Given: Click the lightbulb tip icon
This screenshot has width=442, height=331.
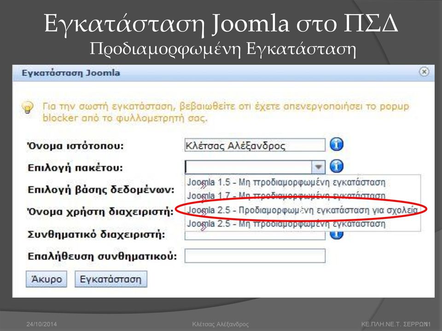Looking at the screenshot, I should click(28, 108).
